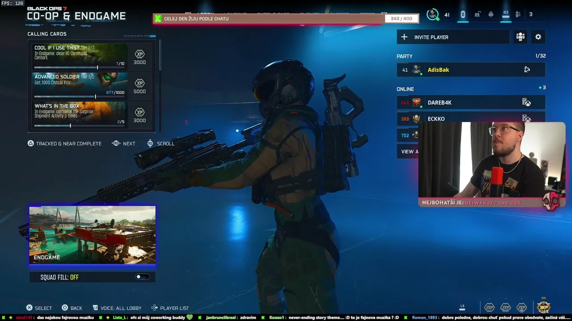Open the group channels hashtag icon
Viewport: 572px width, 321px height.
tap(520, 37)
